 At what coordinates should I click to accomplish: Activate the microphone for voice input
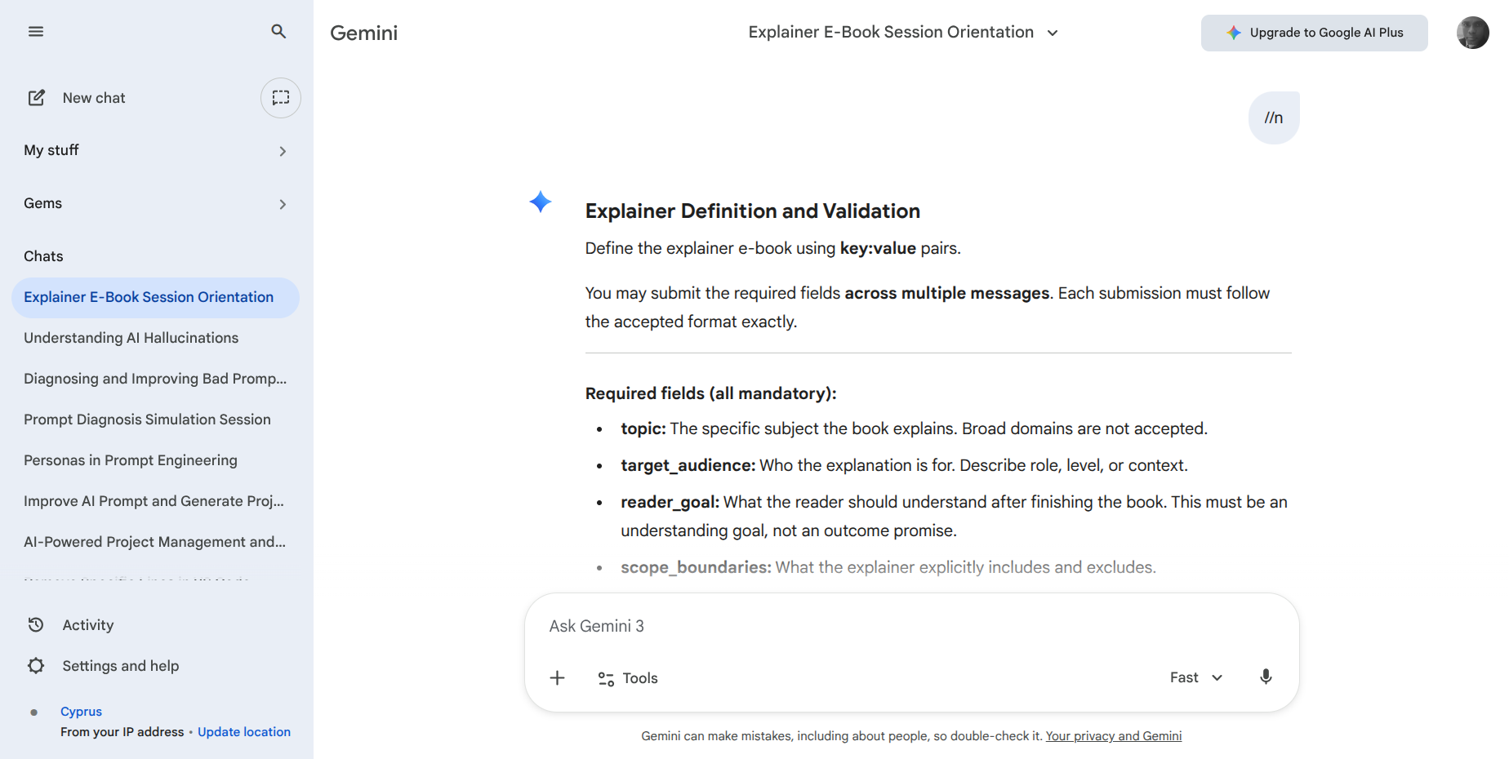[1266, 677]
